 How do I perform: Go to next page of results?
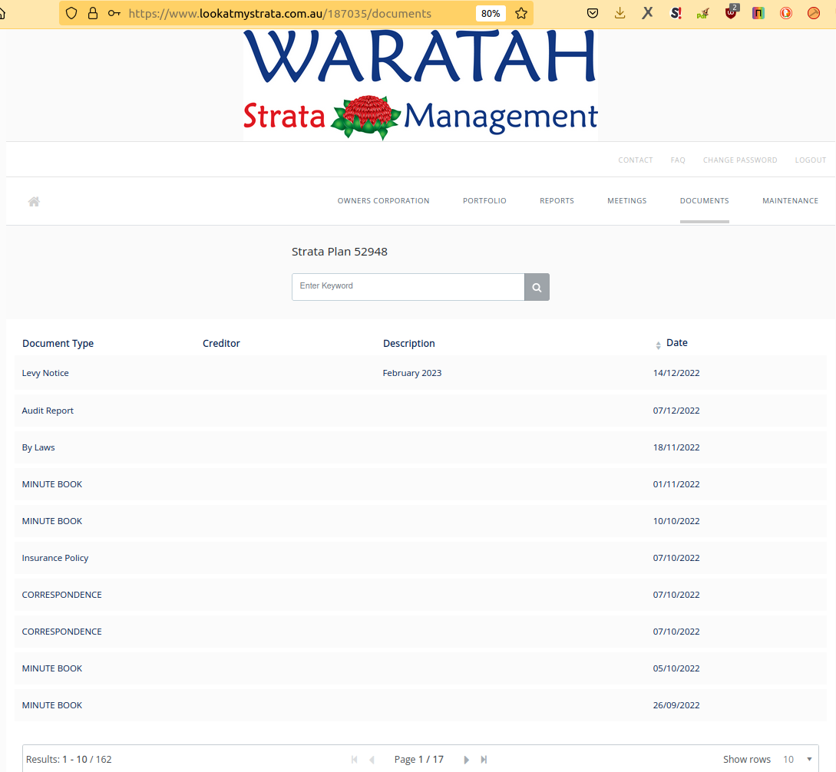coord(466,760)
